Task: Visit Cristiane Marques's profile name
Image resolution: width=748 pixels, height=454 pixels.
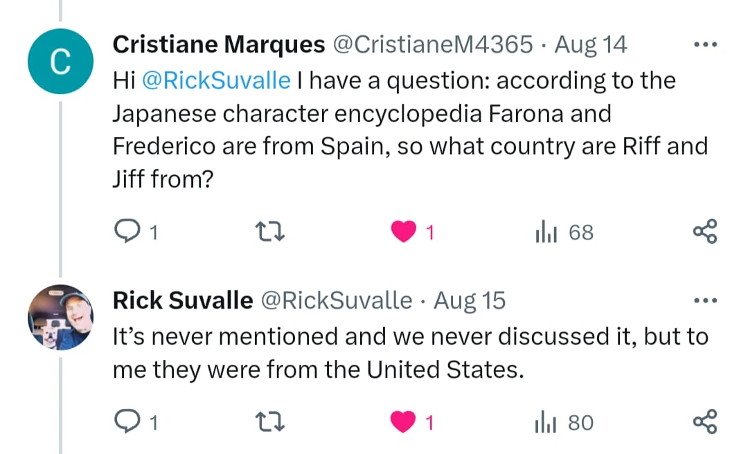Action: tap(218, 44)
